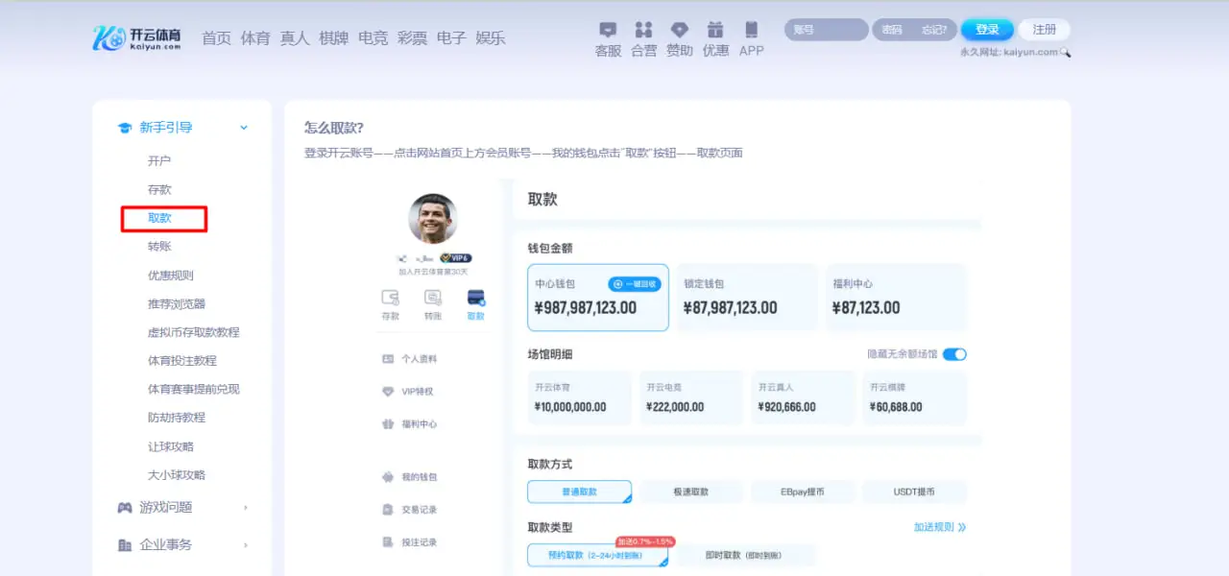The width and height of the screenshot is (1229, 576).
Task: Switch to 即时取款 withdrawal type
Action: 742,555
